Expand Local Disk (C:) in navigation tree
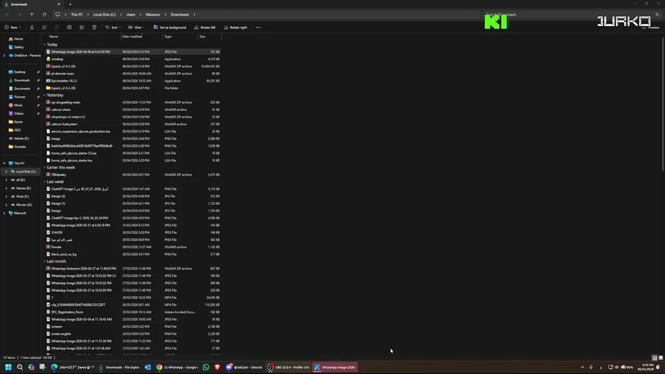 pos(6,171)
